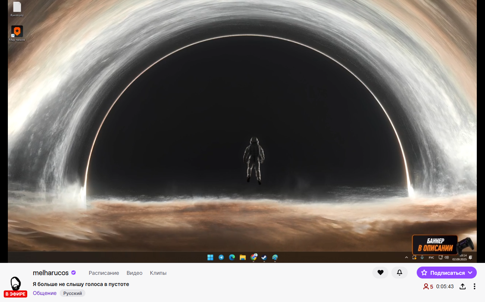
Task: Click the viewer count indicator
Action: click(x=428, y=286)
